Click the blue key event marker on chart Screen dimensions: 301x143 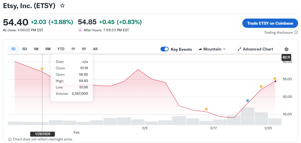(248, 101)
